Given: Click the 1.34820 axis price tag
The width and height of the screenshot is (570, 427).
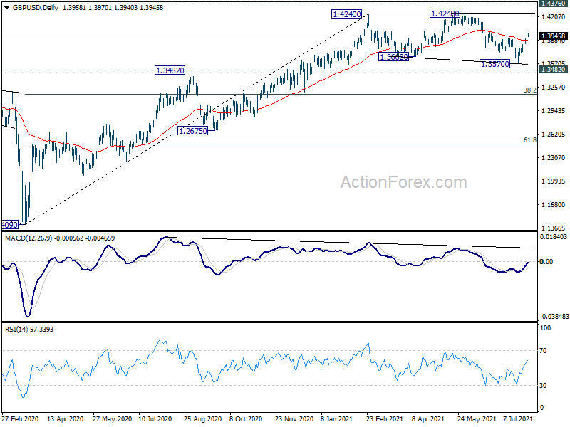Looking at the screenshot, I should click(554, 69).
